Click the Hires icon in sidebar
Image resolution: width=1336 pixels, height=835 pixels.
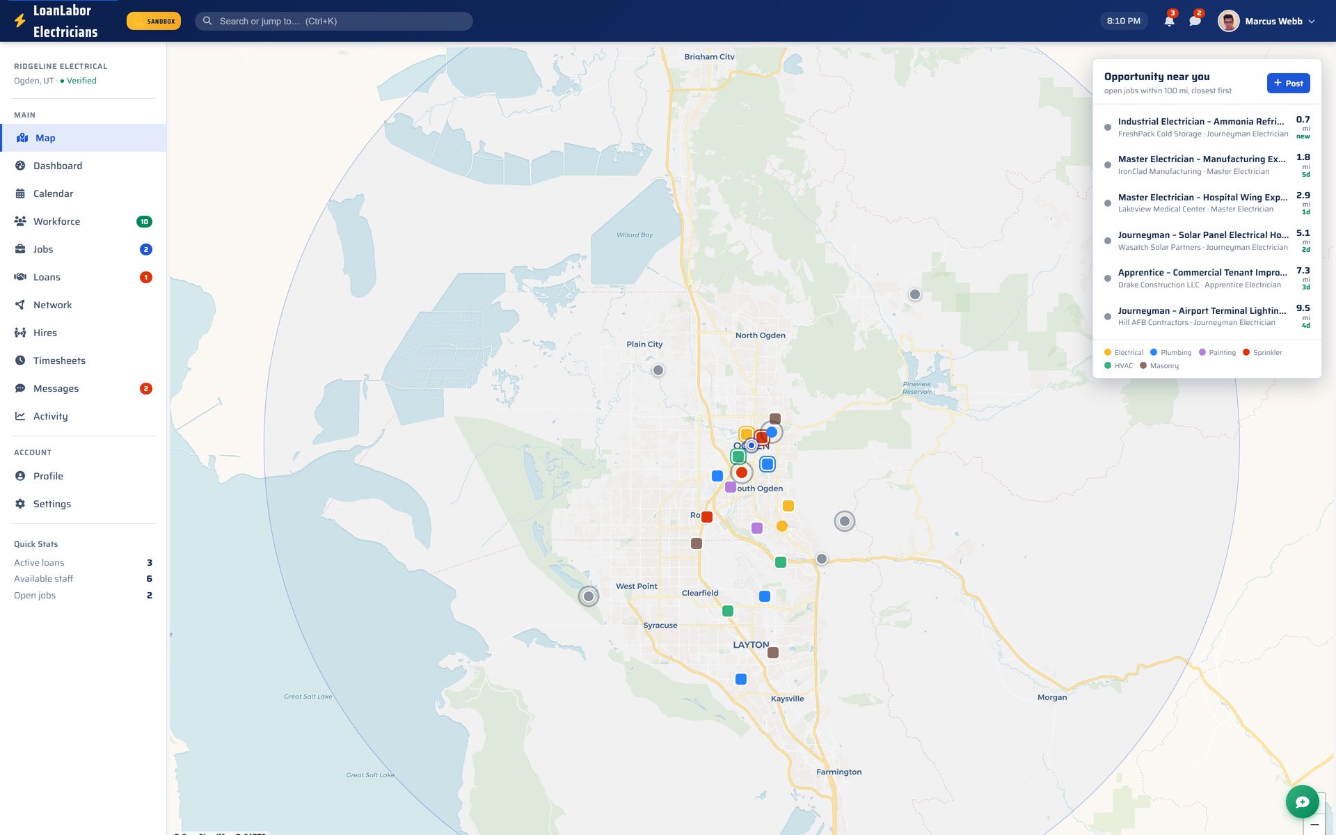20,333
